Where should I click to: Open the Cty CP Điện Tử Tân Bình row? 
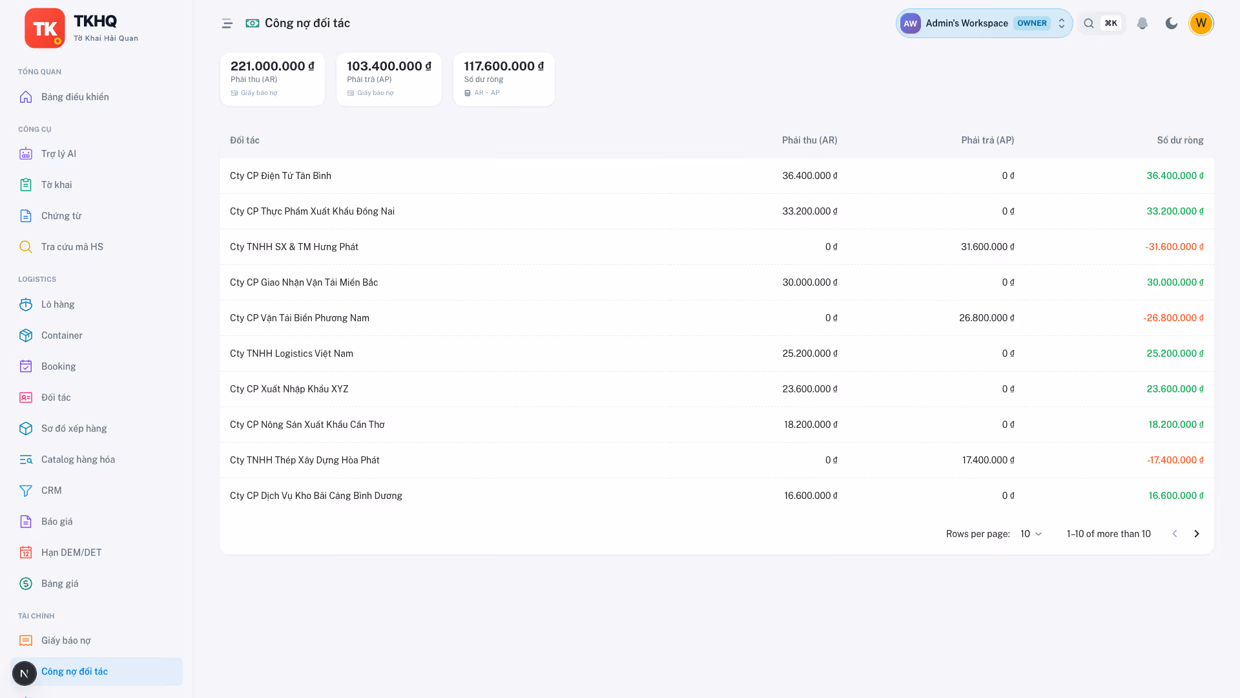tap(716, 176)
